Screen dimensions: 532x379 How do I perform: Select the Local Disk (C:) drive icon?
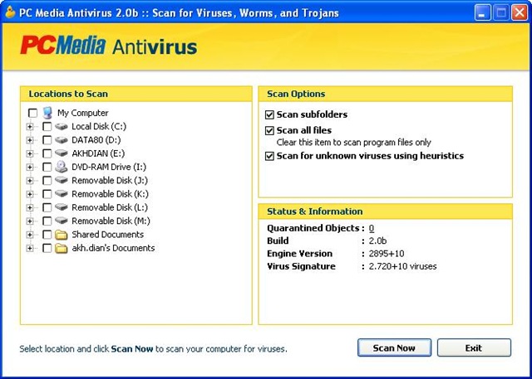(62, 127)
